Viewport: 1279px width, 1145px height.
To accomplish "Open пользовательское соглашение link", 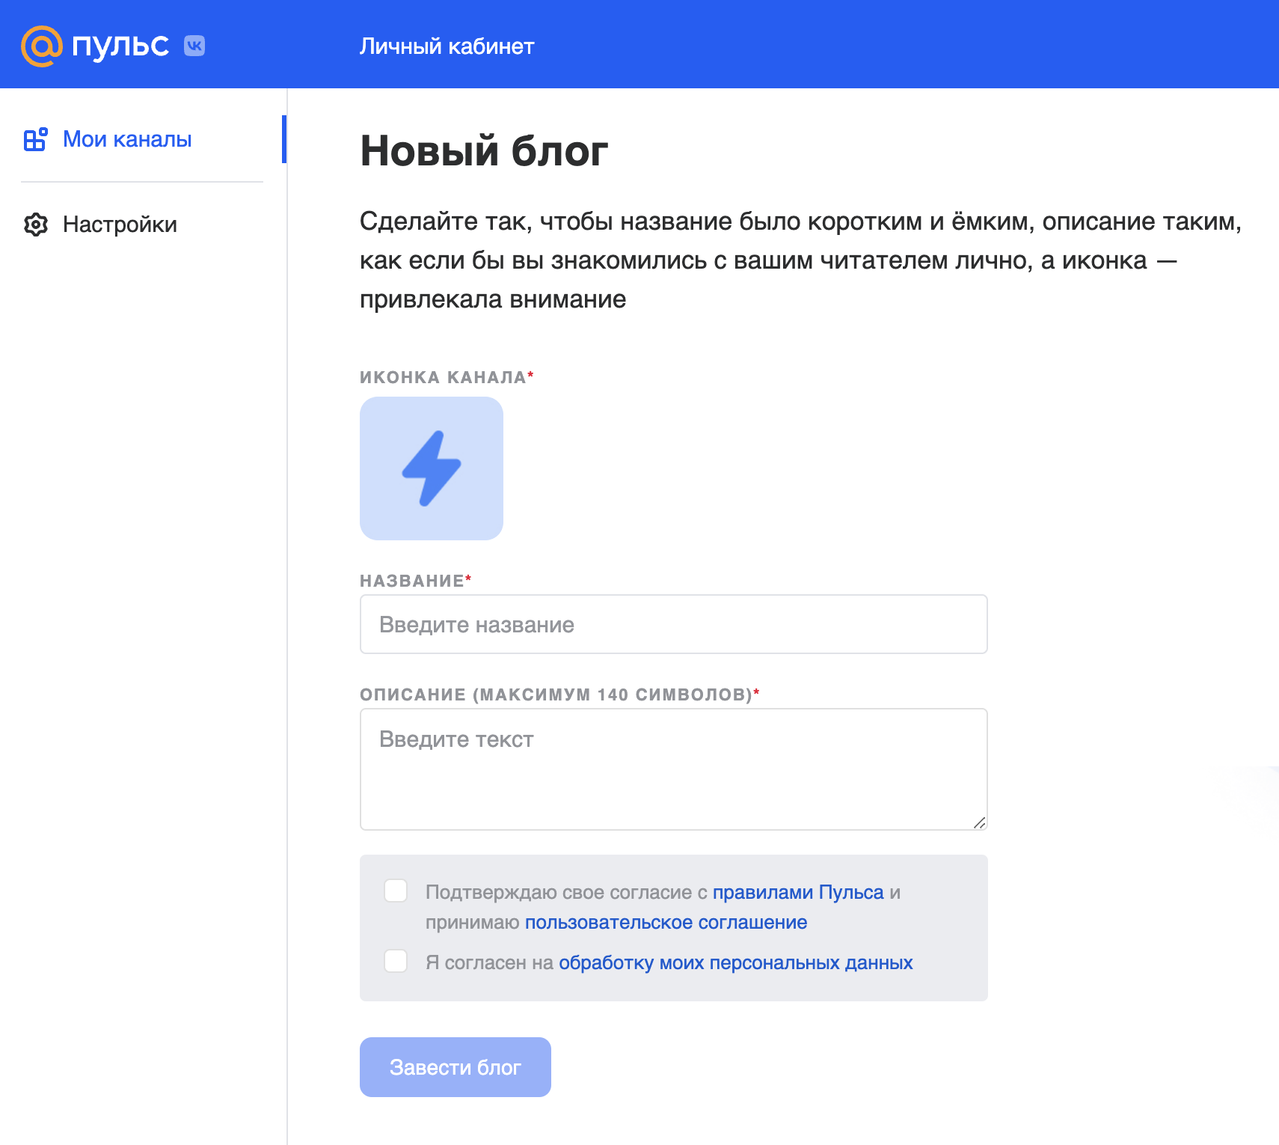I will (666, 922).
